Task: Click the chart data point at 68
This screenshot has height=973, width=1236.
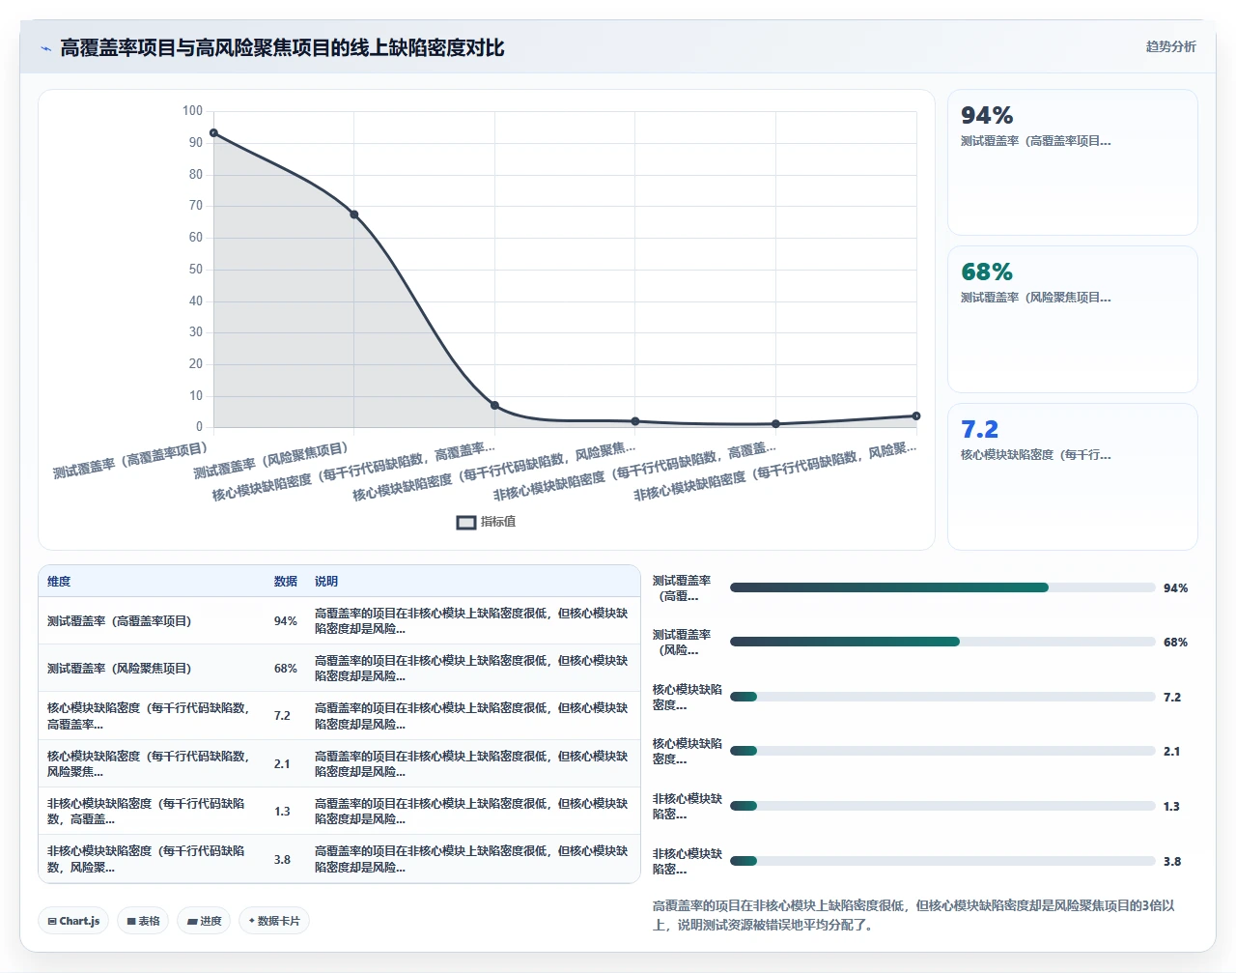Action: [354, 215]
